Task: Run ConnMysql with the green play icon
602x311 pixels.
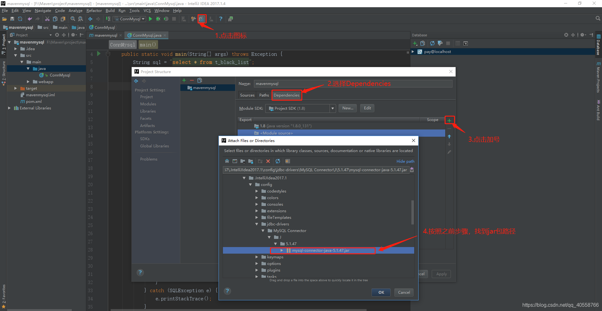Action: 150,19
